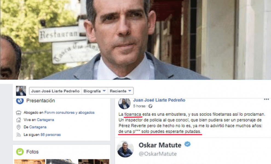Open the post author's avatar picture
Viewport: 271px width, 164px height.
pos(125,104)
